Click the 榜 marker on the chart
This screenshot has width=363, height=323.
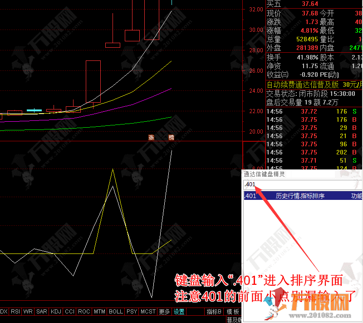coord(172,137)
